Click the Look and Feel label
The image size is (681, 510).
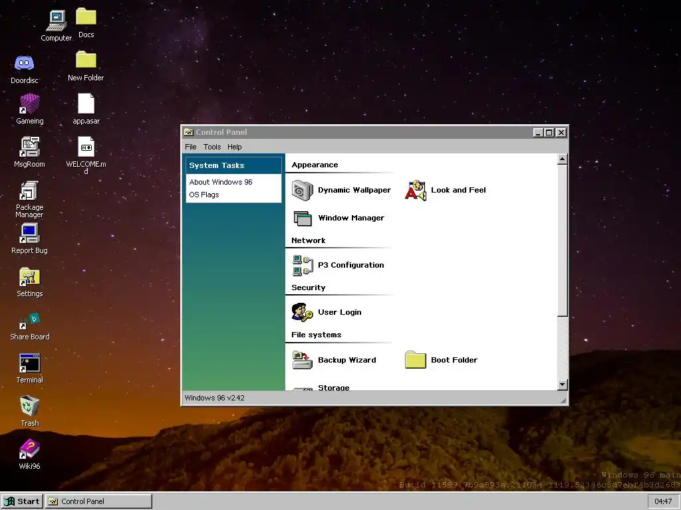pyautogui.click(x=458, y=190)
